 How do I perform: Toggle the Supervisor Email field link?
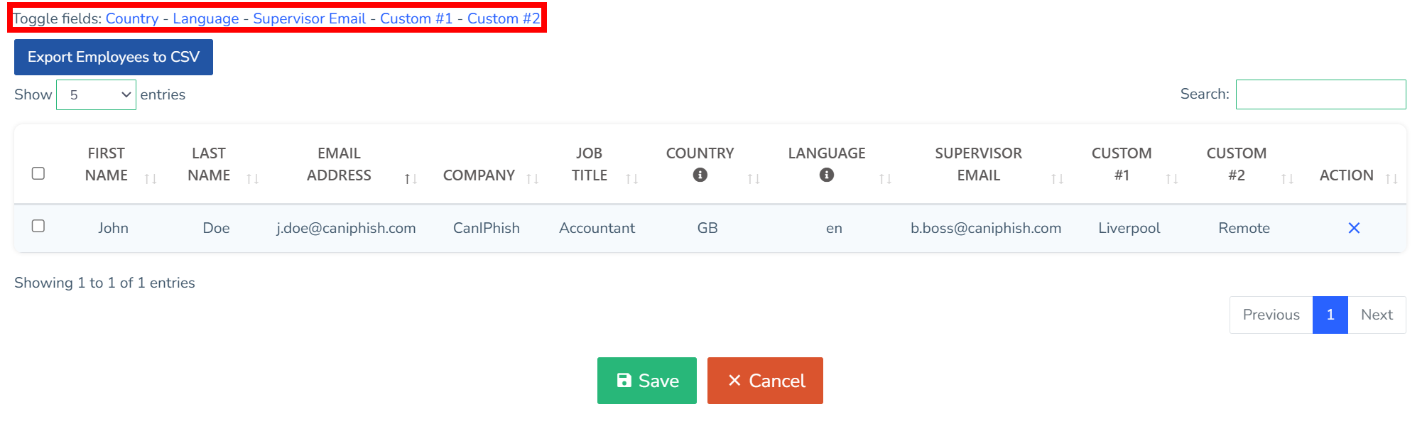pos(309,18)
